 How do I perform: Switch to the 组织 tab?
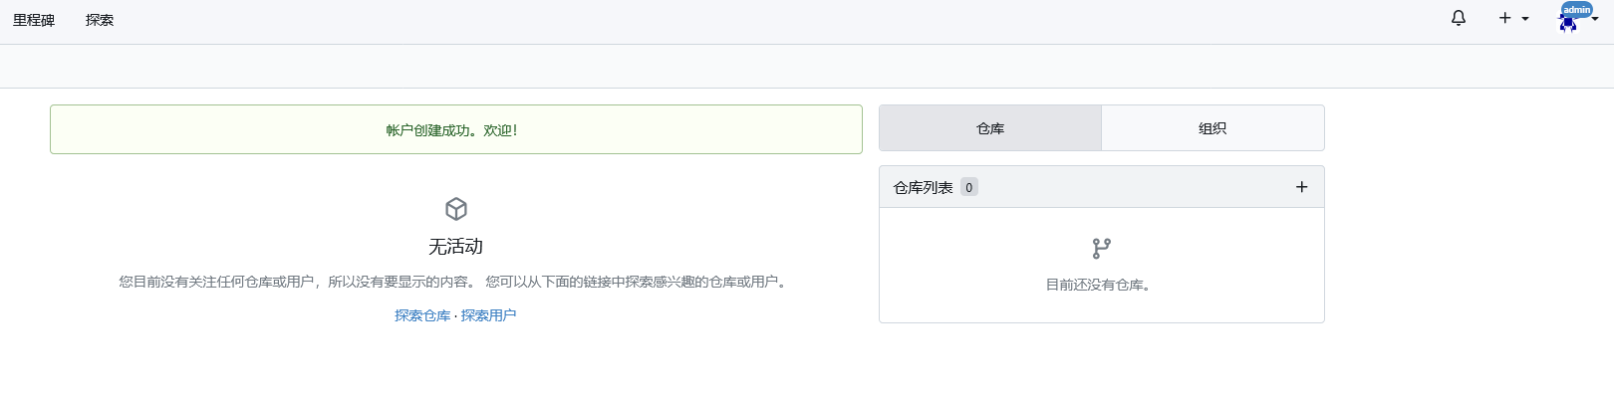1212,128
